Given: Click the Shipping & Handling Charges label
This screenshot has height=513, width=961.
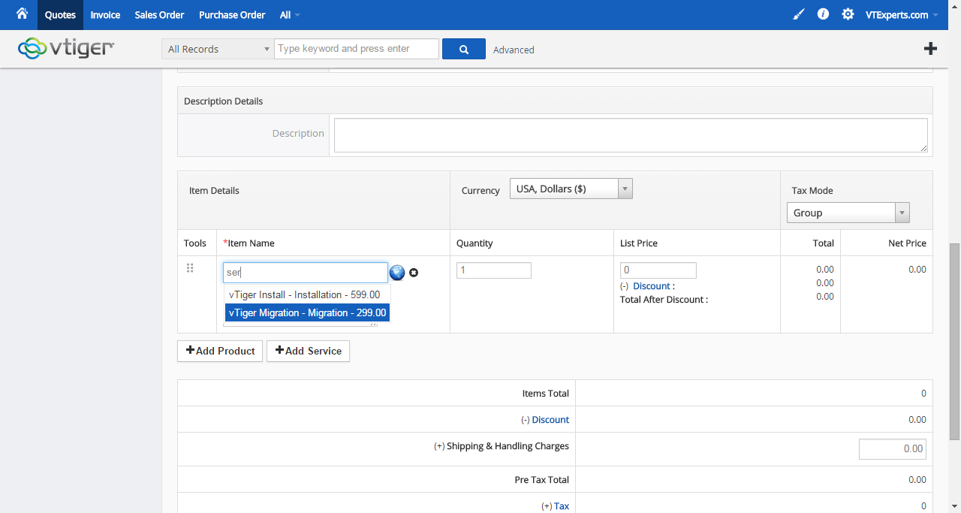Looking at the screenshot, I should tap(508, 446).
